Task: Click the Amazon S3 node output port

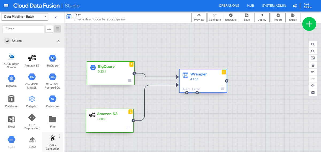Action: click(133, 121)
